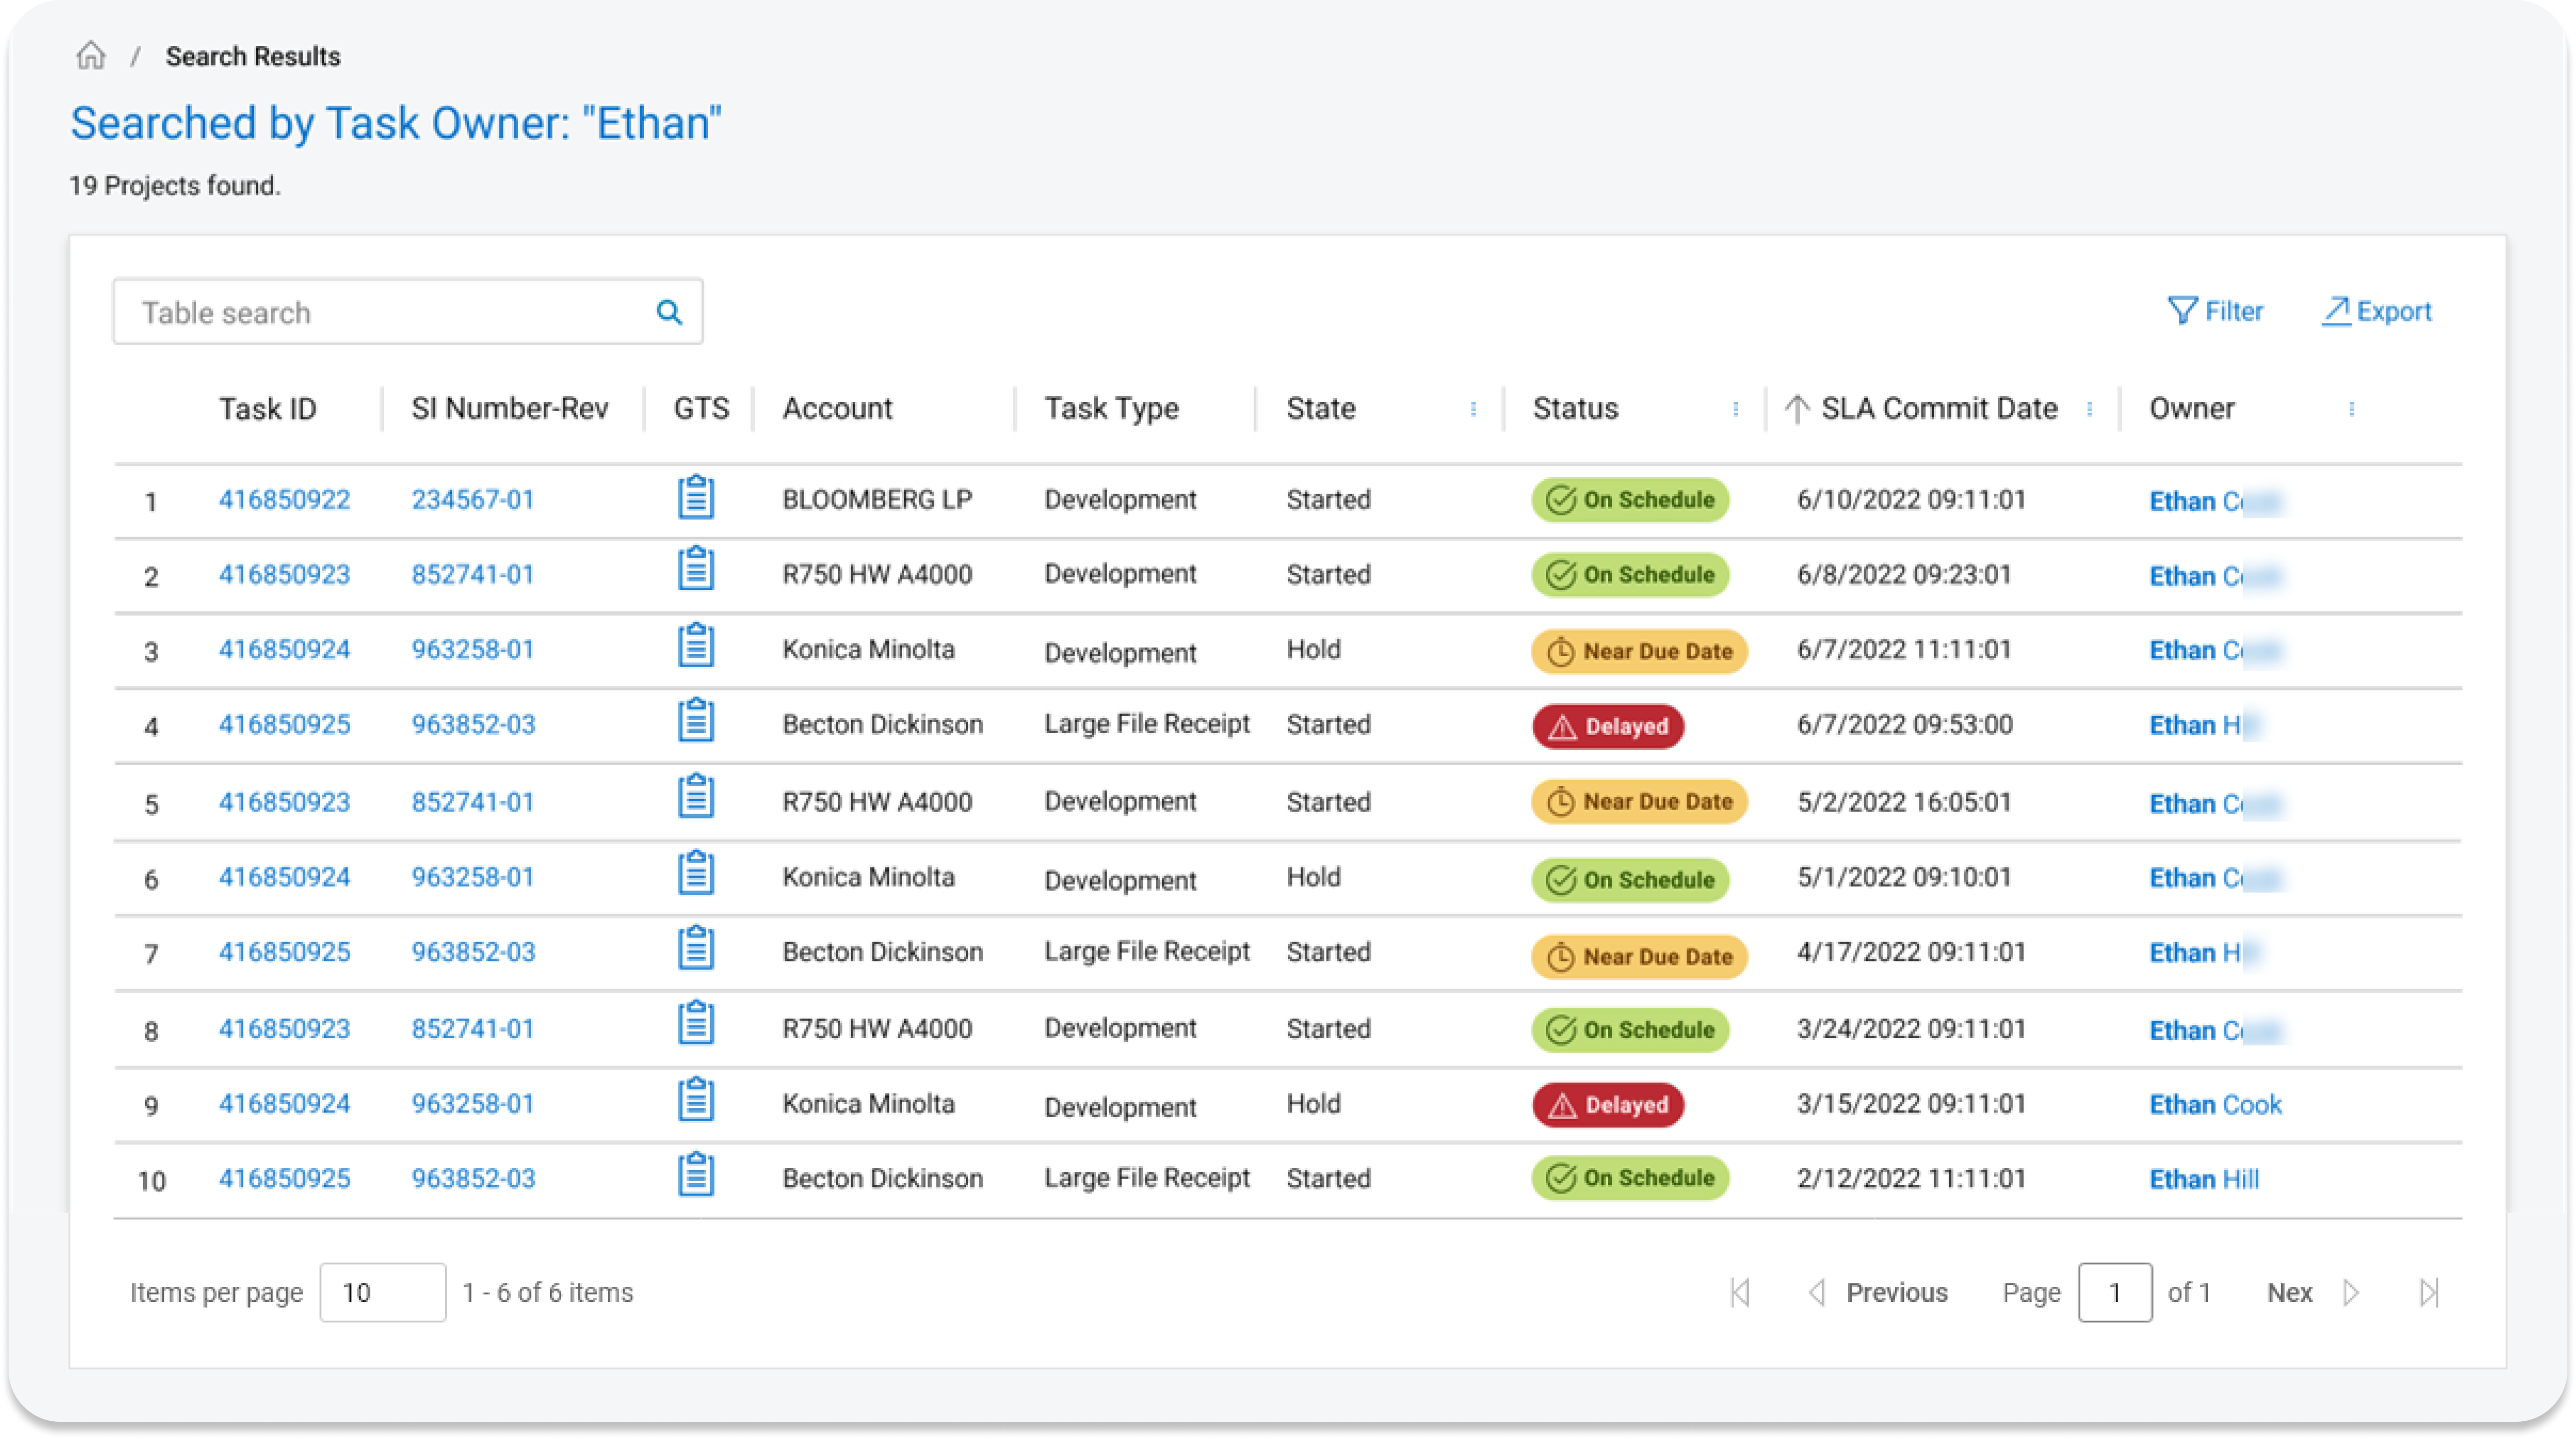Click the next page arrow

tap(2351, 1292)
